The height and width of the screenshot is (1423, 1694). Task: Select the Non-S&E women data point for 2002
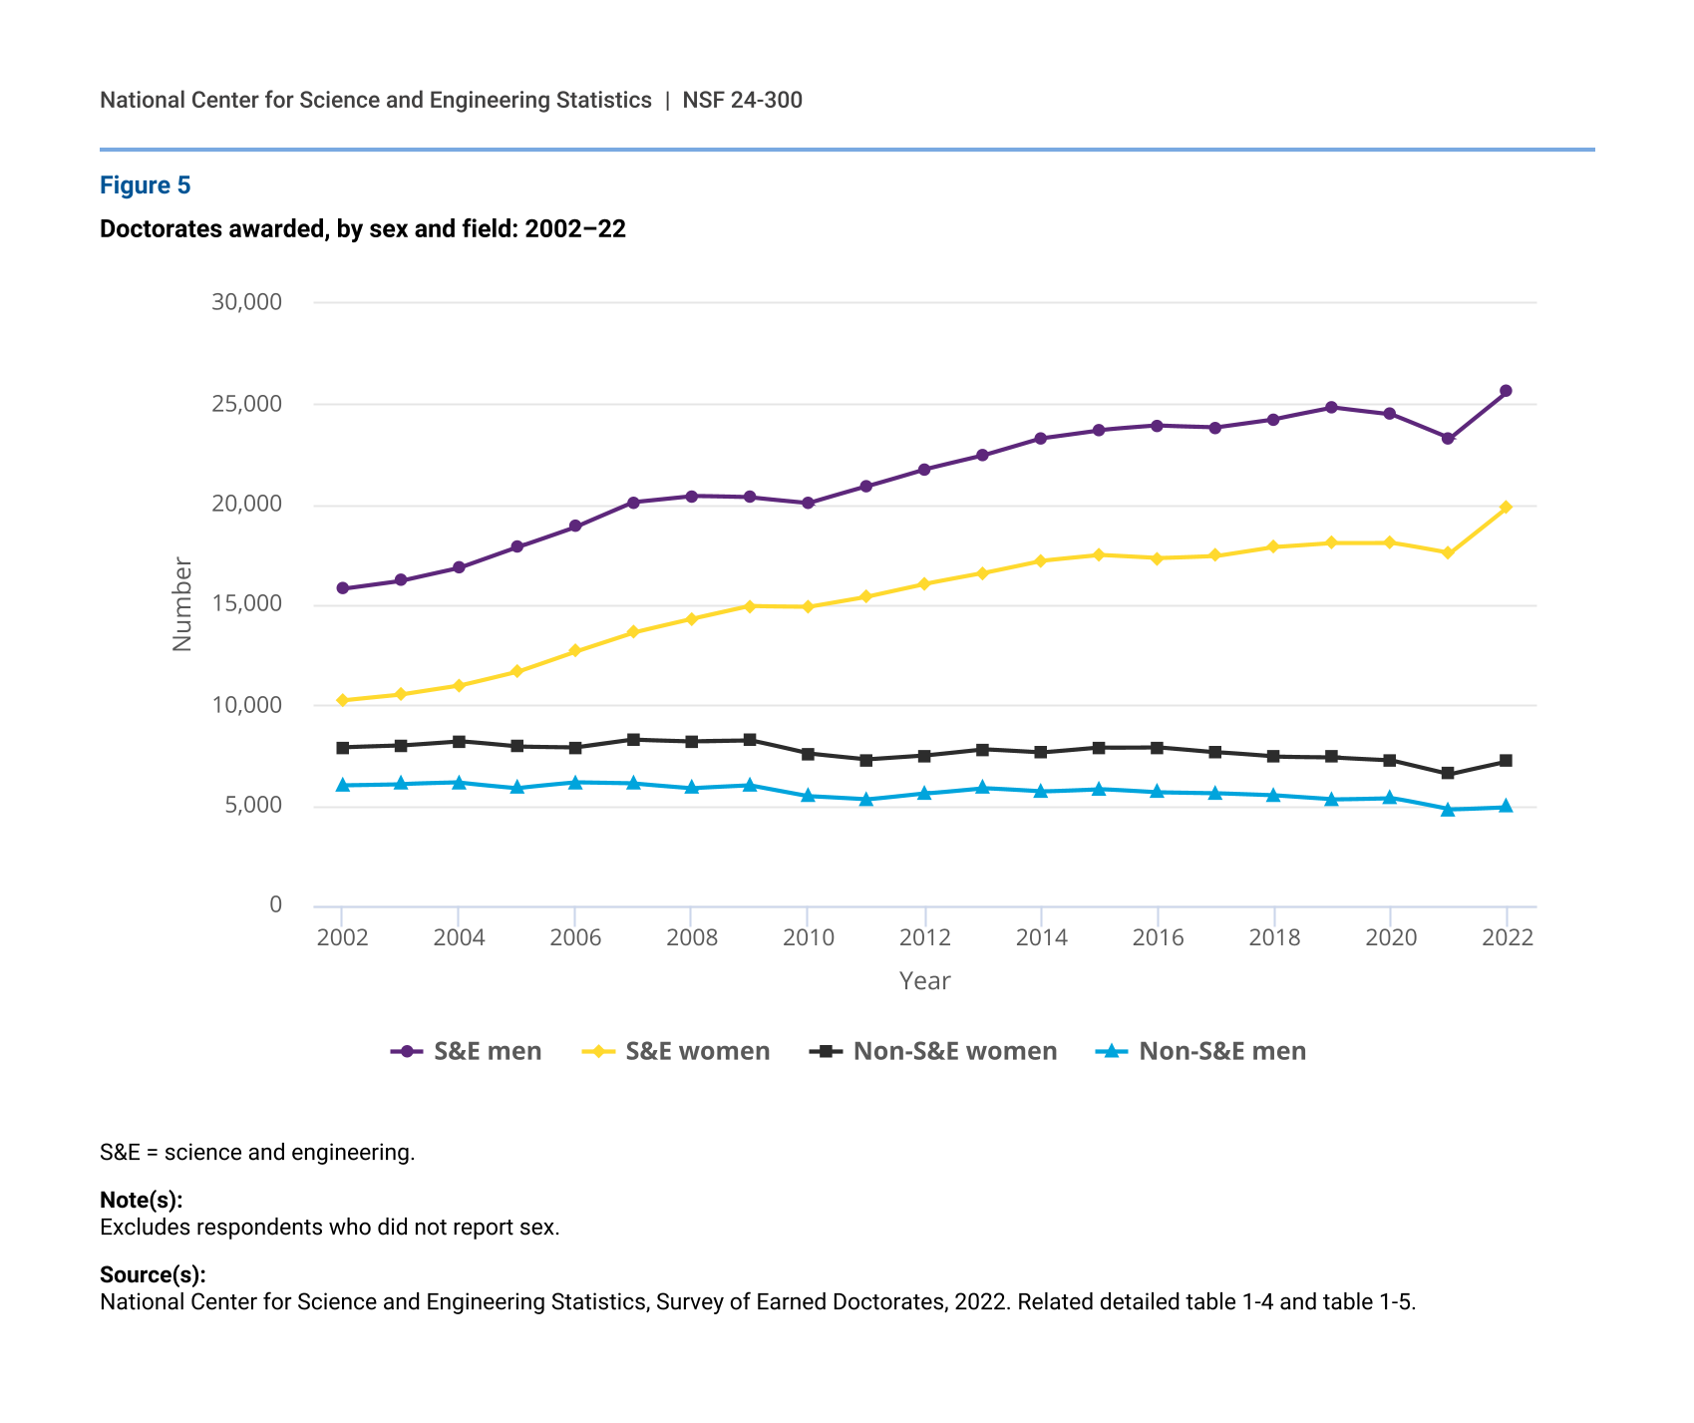pyautogui.click(x=342, y=748)
